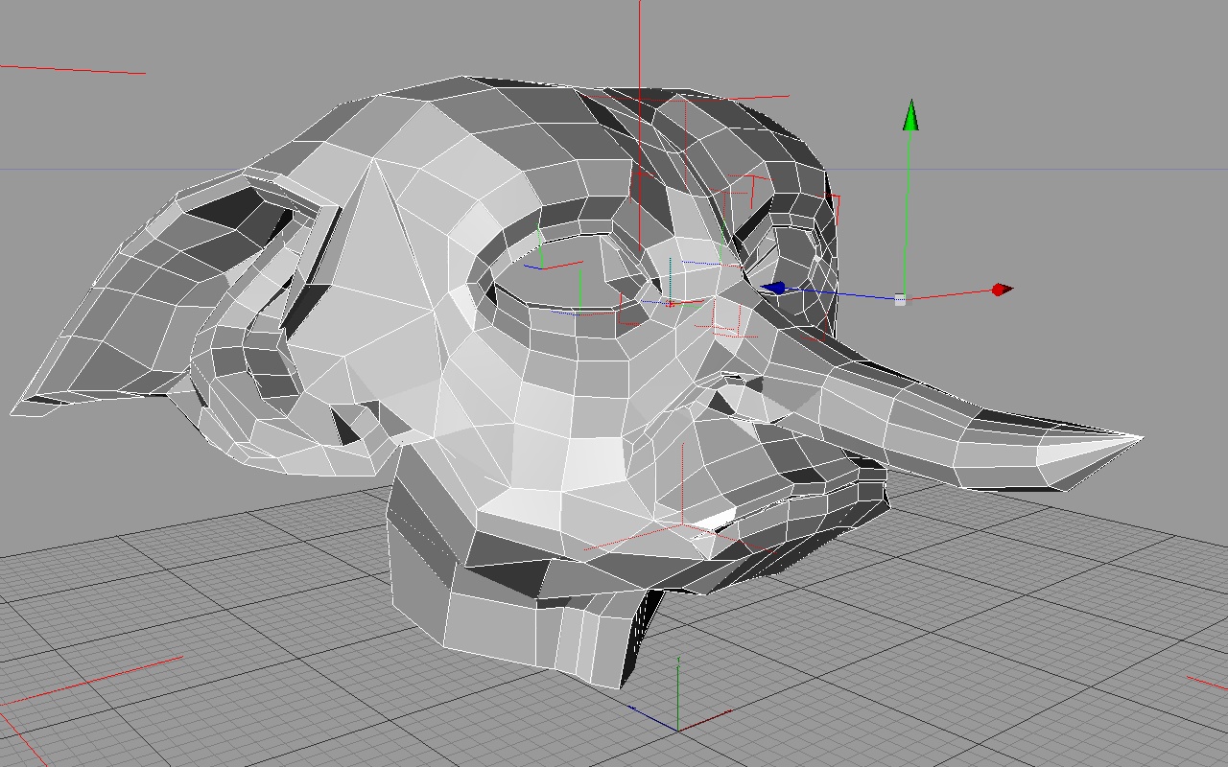Select the blue Z-axis arrowhead of the gizmo
This screenshot has width=1228, height=767.
tap(774, 288)
